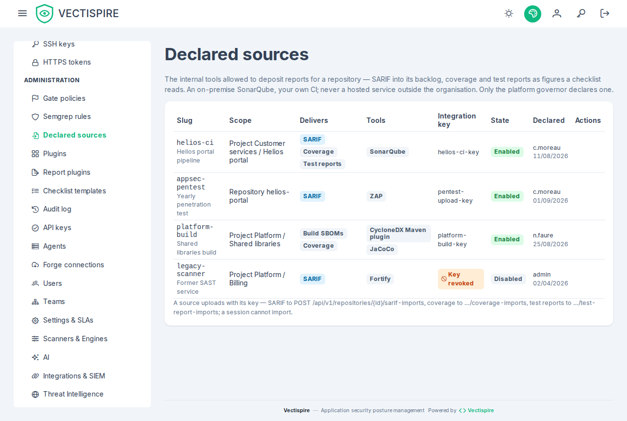Click the Audit log history icon
The image size is (627, 421).
click(x=35, y=209)
